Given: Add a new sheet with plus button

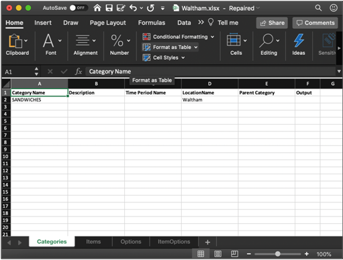Looking at the screenshot, I should coord(207,242).
